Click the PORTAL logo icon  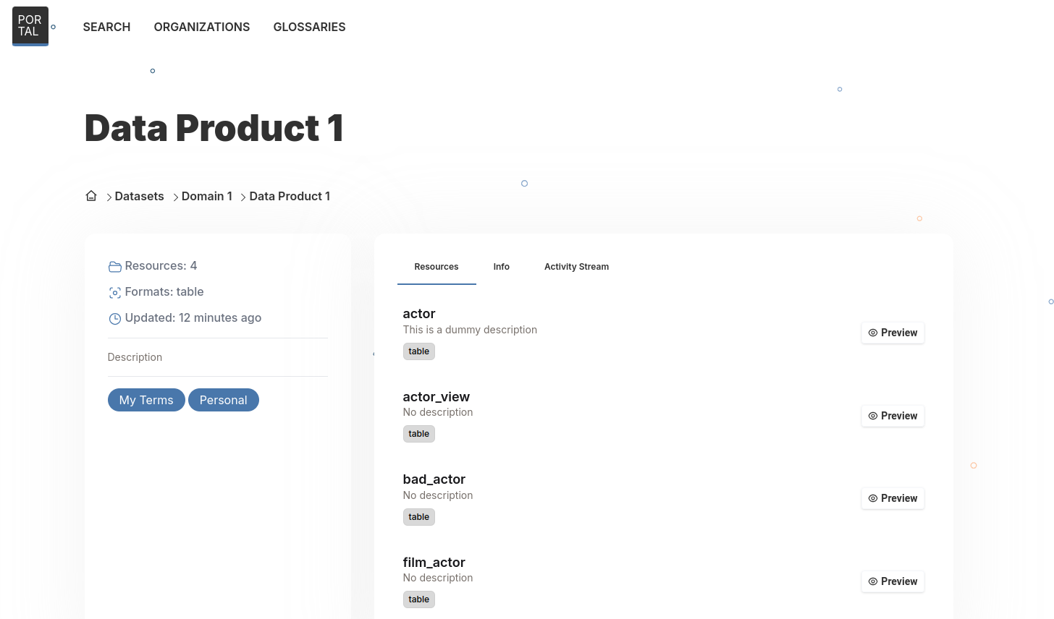click(30, 25)
